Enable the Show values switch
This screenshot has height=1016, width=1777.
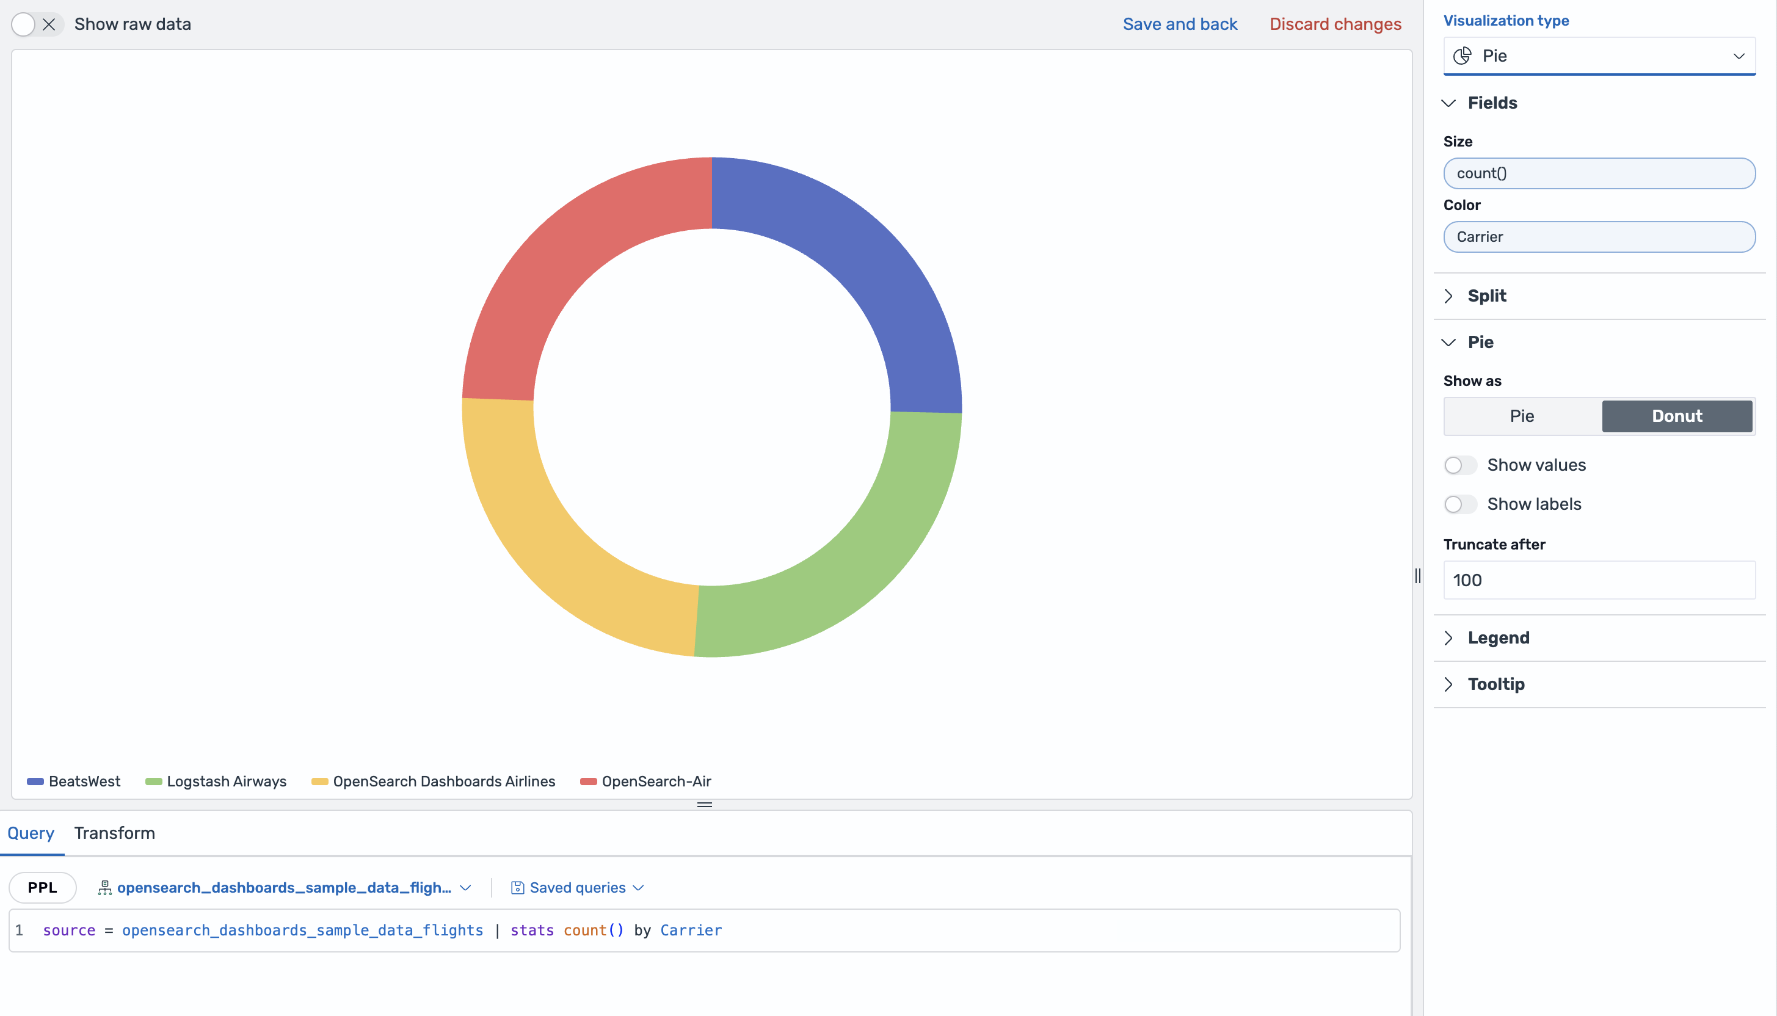[1460, 465]
